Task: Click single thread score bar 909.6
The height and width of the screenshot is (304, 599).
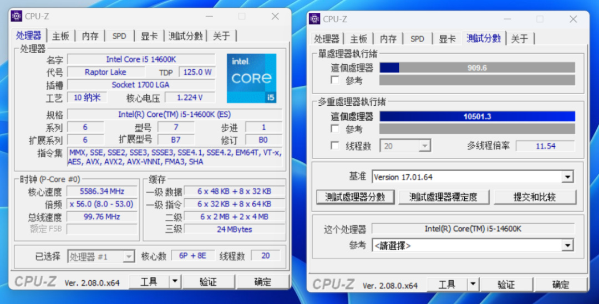Action: 477,68
